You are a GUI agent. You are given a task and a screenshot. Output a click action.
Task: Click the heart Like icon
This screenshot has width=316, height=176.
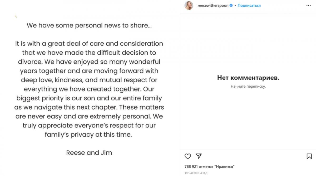click(x=187, y=156)
